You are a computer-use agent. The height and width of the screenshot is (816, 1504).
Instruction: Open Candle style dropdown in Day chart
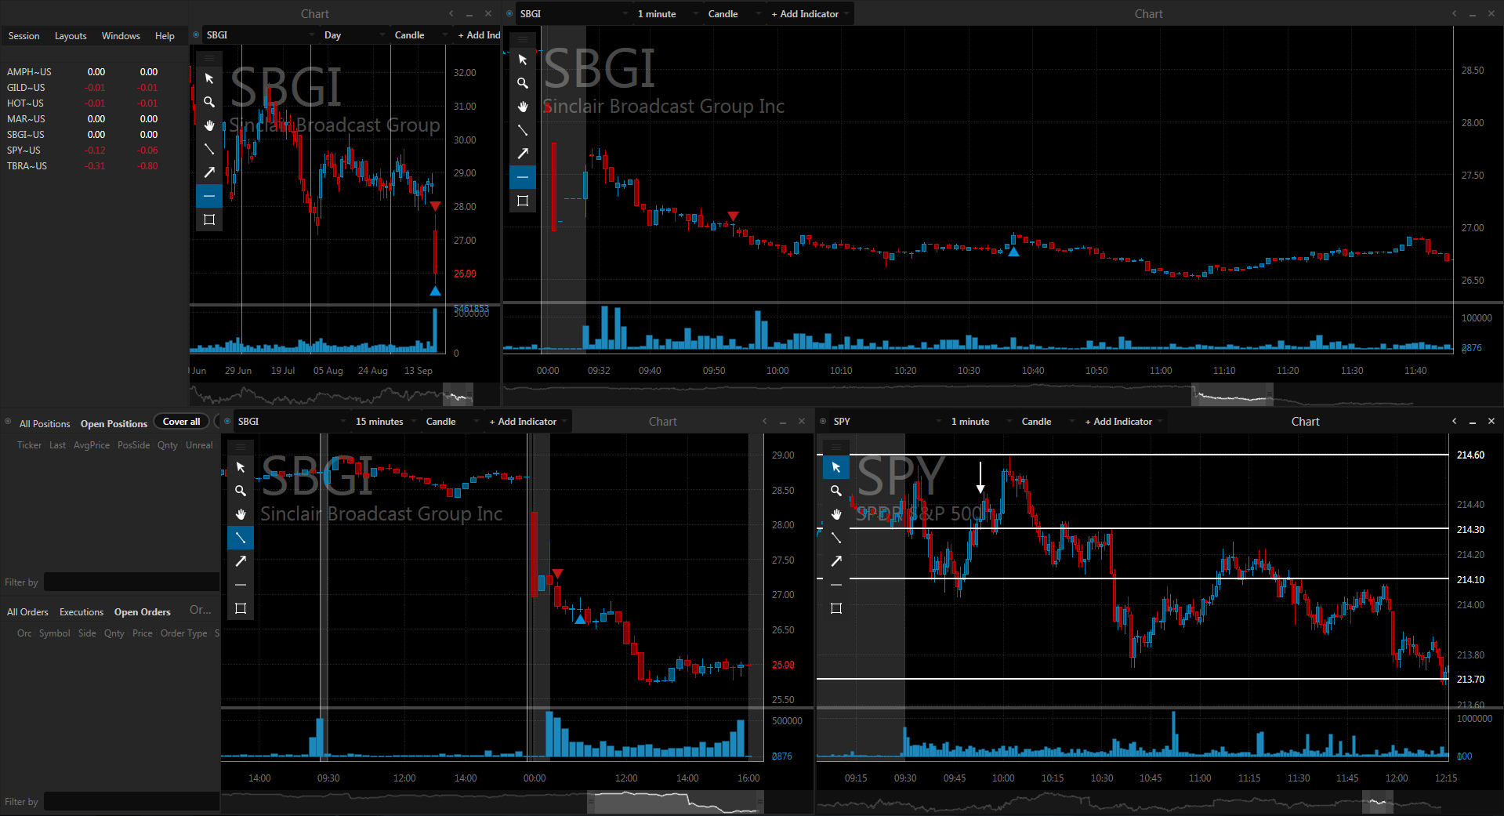(420, 35)
